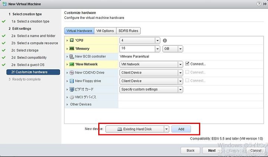268x157 pixels.
Task: Open the Memory size dropdown arrow
Action: 157,49
